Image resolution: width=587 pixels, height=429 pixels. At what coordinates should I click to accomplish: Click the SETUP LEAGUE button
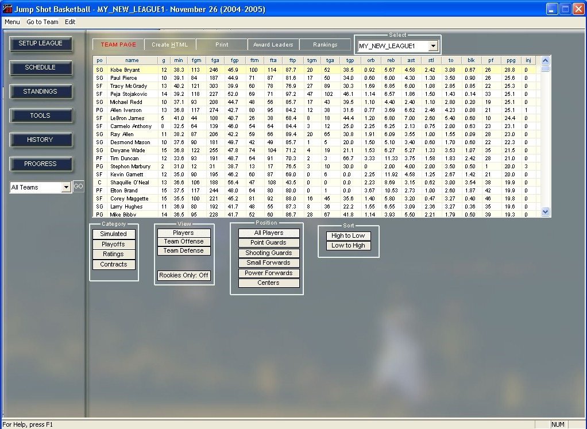(x=40, y=44)
